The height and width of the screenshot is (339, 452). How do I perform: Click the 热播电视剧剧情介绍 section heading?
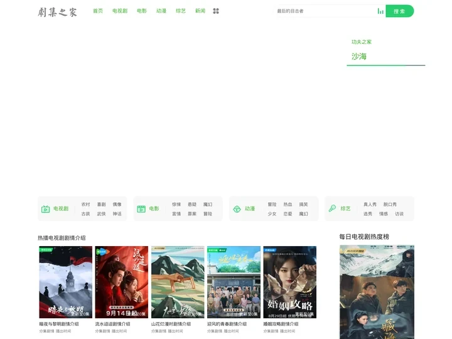pos(62,238)
